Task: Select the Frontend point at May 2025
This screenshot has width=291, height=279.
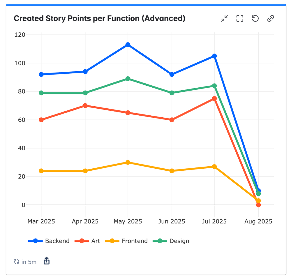Action: click(x=128, y=163)
